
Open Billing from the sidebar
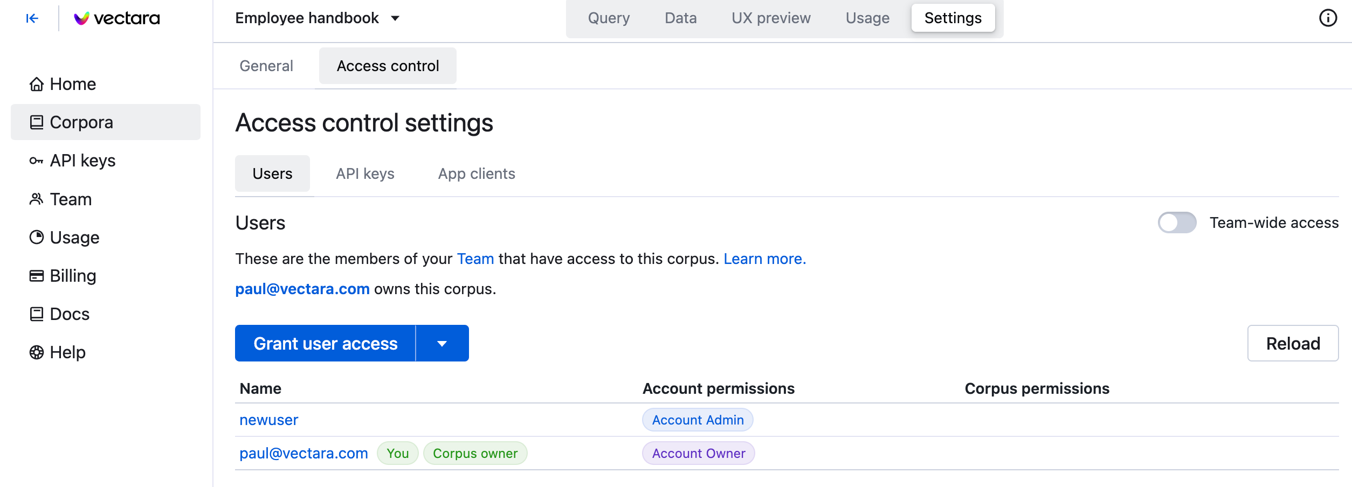coord(72,276)
